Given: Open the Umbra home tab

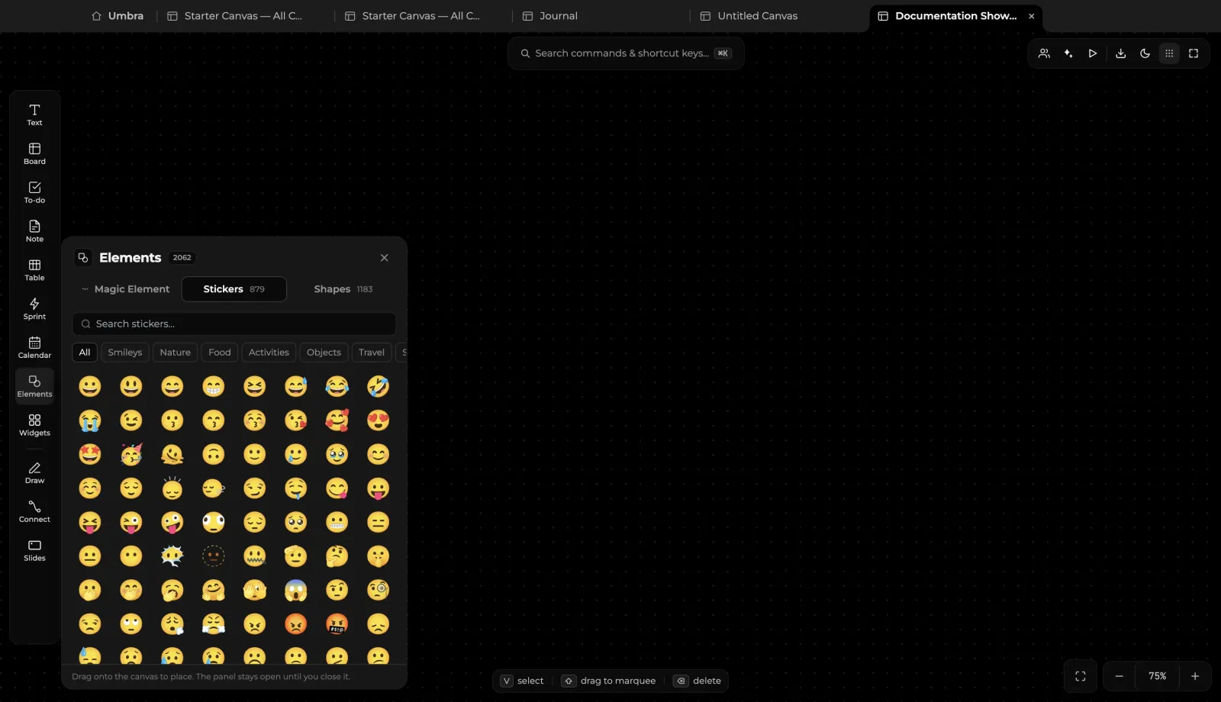Looking at the screenshot, I should pyautogui.click(x=118, y=16).
